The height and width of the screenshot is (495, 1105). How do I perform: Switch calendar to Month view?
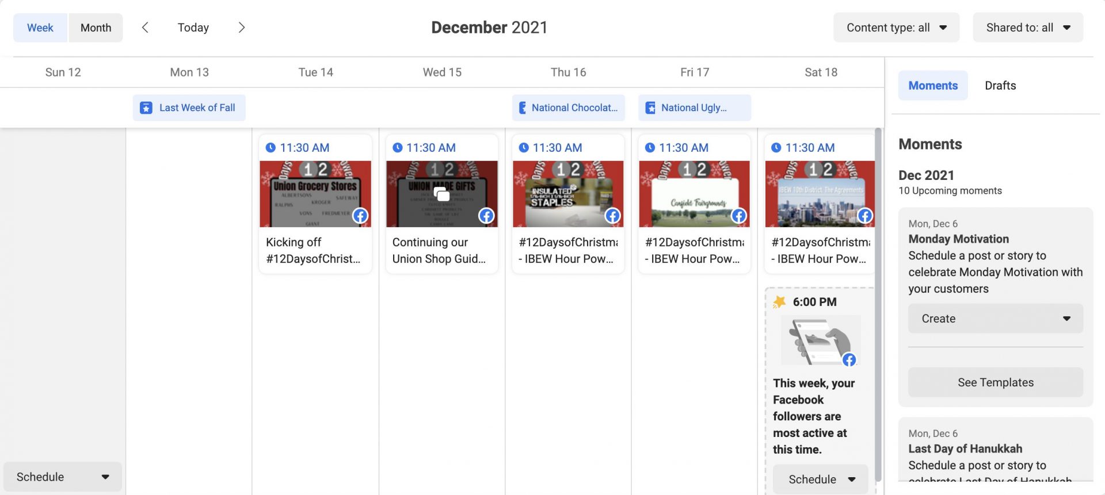click(x=96, y=28)
